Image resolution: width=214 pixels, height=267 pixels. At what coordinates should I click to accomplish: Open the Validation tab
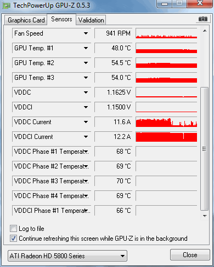point(91,20)
